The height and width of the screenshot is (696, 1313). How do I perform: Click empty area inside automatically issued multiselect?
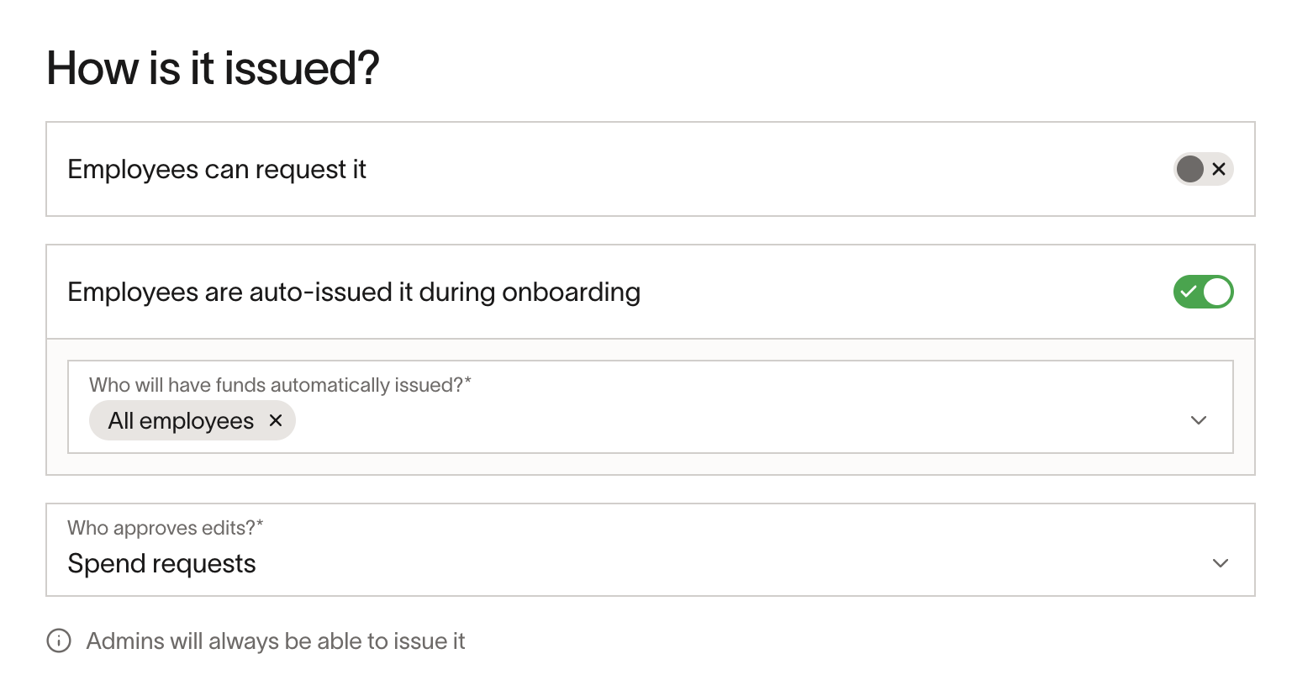[740, 420]
